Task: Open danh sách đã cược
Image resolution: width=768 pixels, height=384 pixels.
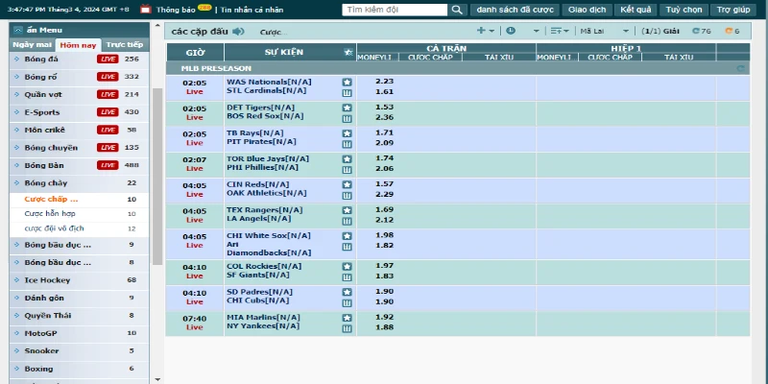Action: [x=515, y=10]
